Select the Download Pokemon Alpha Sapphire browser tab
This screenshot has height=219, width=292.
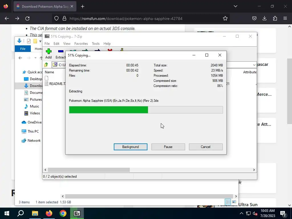tap(45, 6)
